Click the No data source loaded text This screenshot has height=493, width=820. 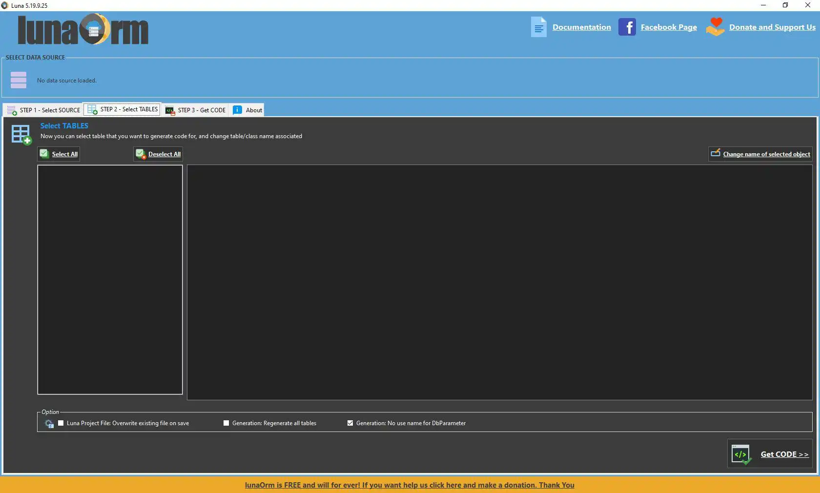point(67,81)
